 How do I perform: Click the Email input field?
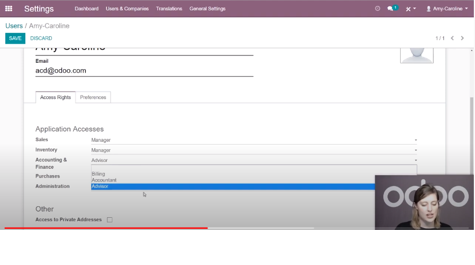click(x=144, y=70)
